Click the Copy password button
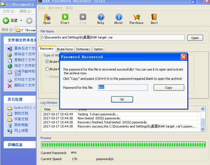This screenshot has width=210, height=165. (x=169, y=87)
